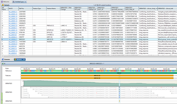Click the Genome tab icon
This screenshot has width=177, height=104.
click(3, 59)
